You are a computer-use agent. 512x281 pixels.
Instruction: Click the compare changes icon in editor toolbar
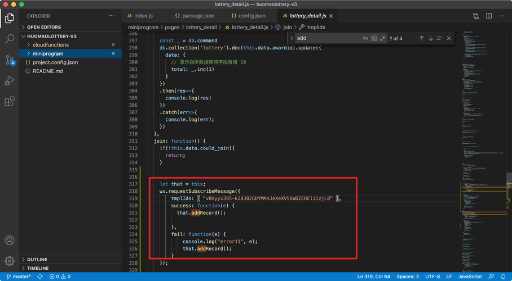(476, 16)
